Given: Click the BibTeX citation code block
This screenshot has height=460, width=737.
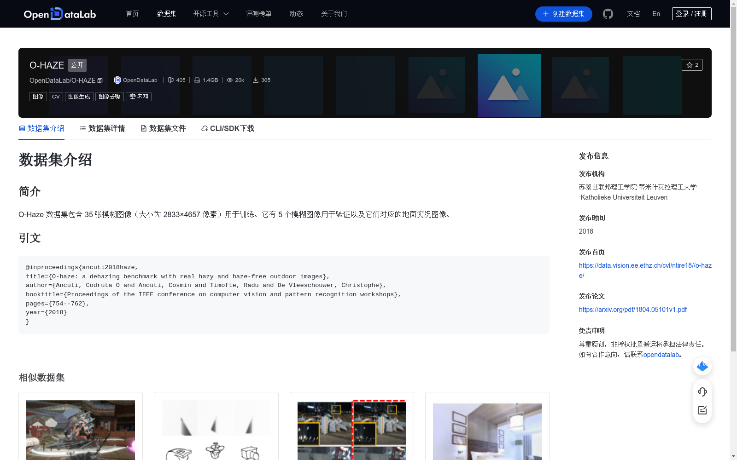Looking at the screenshot, I should point(284,294).
